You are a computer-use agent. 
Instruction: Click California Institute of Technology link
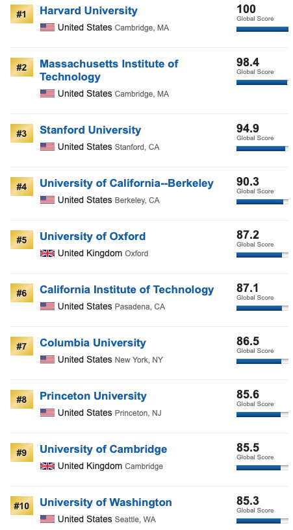127,290
